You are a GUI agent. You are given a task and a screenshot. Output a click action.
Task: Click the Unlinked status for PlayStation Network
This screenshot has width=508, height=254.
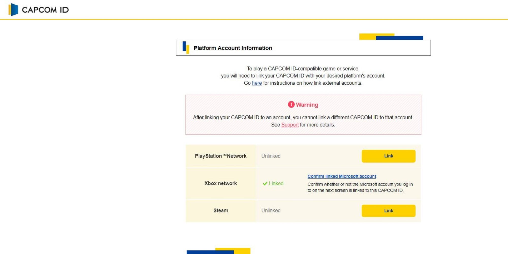(x=271, y=156)
